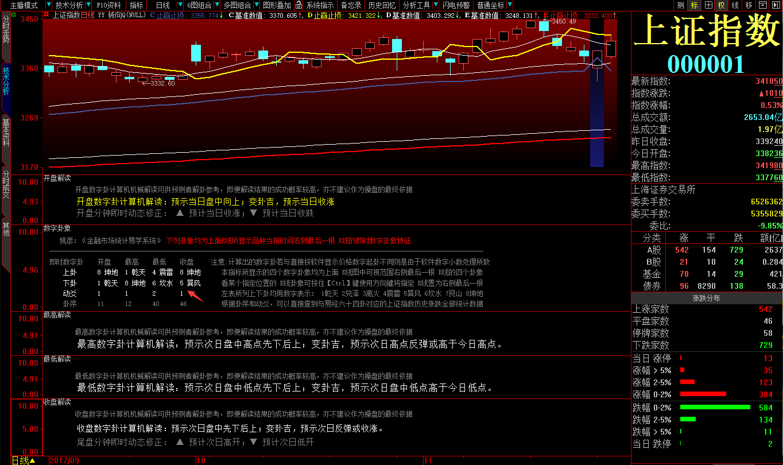This screenshot has width=783, height=465.
Task: Expand the 日线▲ selector at bottom left
Action: [x=24, y=460]
